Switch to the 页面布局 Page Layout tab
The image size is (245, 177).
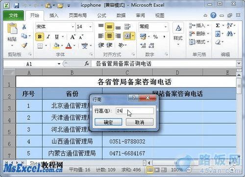(x=77, y=16)
